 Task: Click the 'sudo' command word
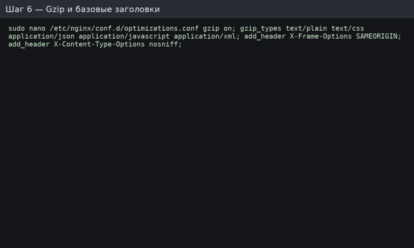[16, 28]
